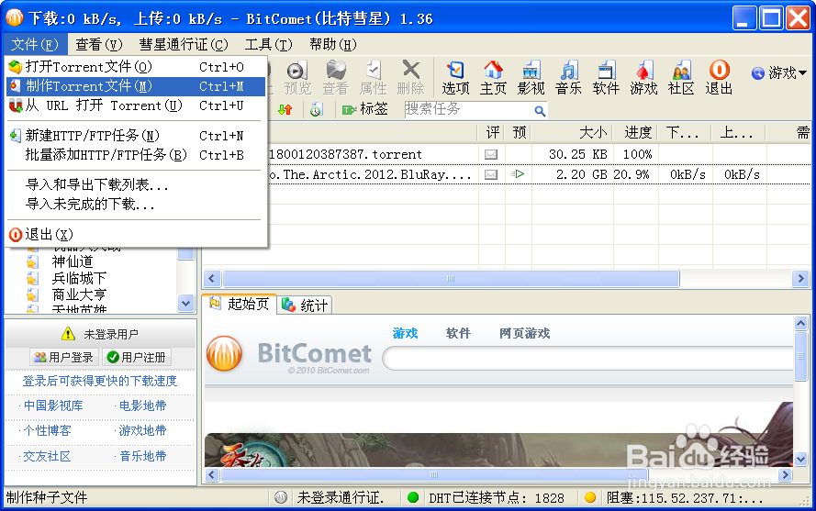The image size is (816, 511).
Task: Click the 软件 link on start page
Action: pyautogui.click(x=458, y=333)
